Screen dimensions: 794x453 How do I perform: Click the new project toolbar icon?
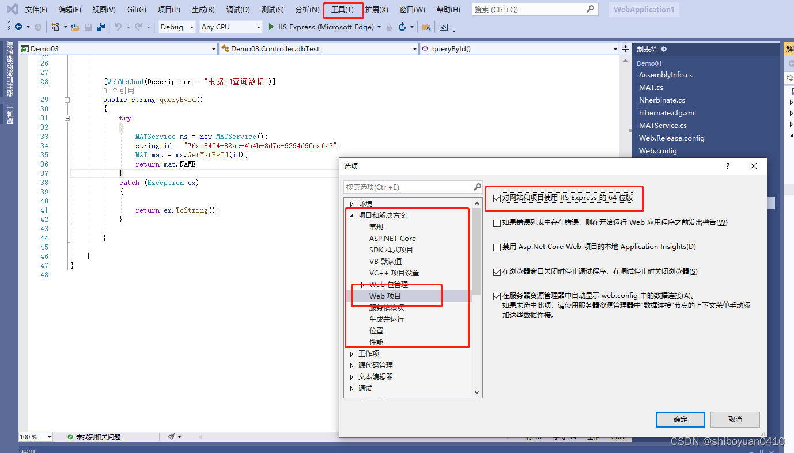(x=55, y=27)
